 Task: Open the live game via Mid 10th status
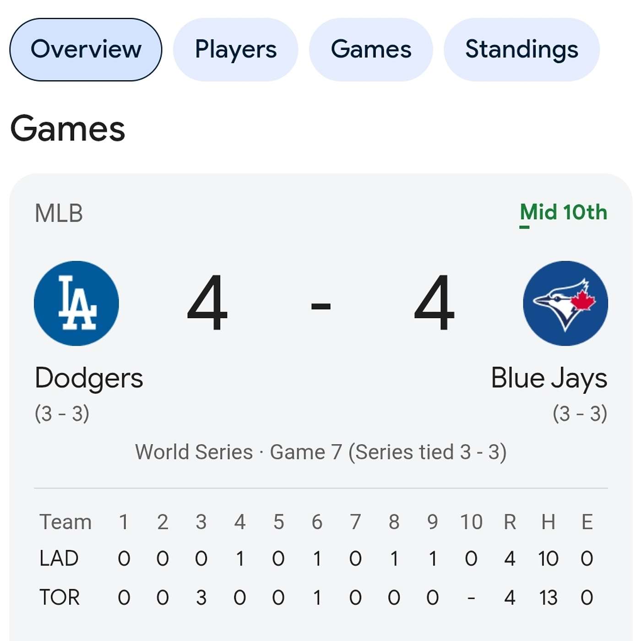[563, 212]
